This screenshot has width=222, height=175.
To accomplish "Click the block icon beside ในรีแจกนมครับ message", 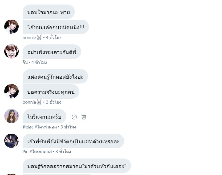I will click(x=74, y=117).
